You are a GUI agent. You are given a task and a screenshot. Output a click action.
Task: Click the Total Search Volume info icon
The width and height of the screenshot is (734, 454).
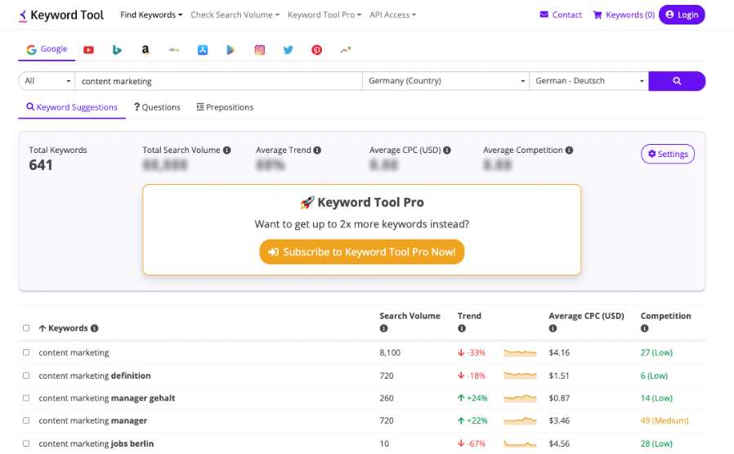pyautogui.click(x=227, y=150)
